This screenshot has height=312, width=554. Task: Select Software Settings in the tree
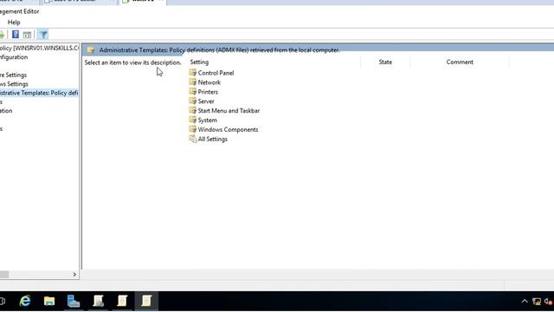tap(14, 75)
